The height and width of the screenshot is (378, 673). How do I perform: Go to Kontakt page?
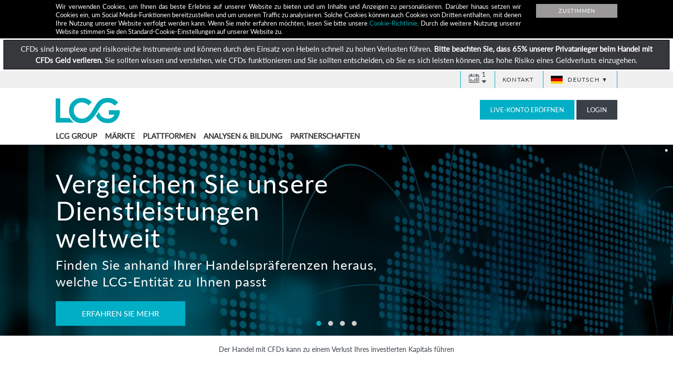518,80
